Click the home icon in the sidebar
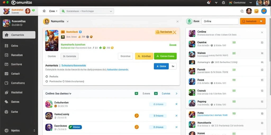The image size is (271, 135). click(7, 35)
